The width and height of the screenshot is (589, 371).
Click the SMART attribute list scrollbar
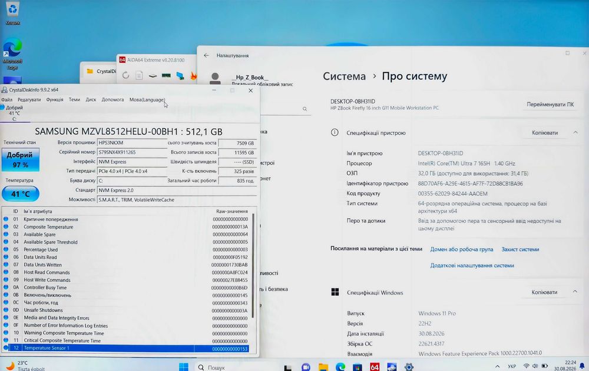[253, 265]
